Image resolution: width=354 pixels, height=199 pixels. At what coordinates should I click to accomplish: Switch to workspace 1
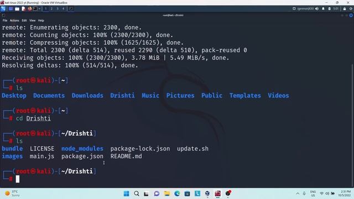[45, 9]
